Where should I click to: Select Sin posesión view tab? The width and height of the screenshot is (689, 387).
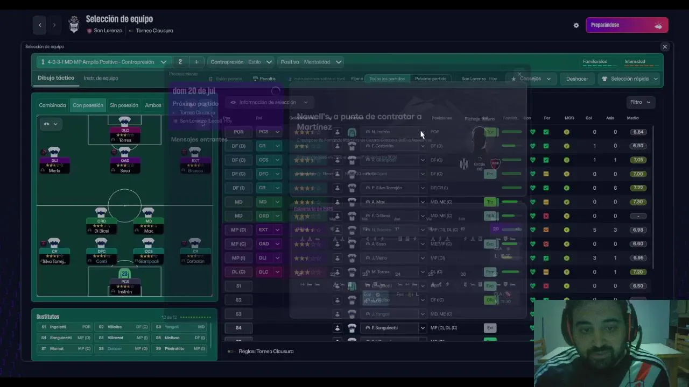(124, 105)
